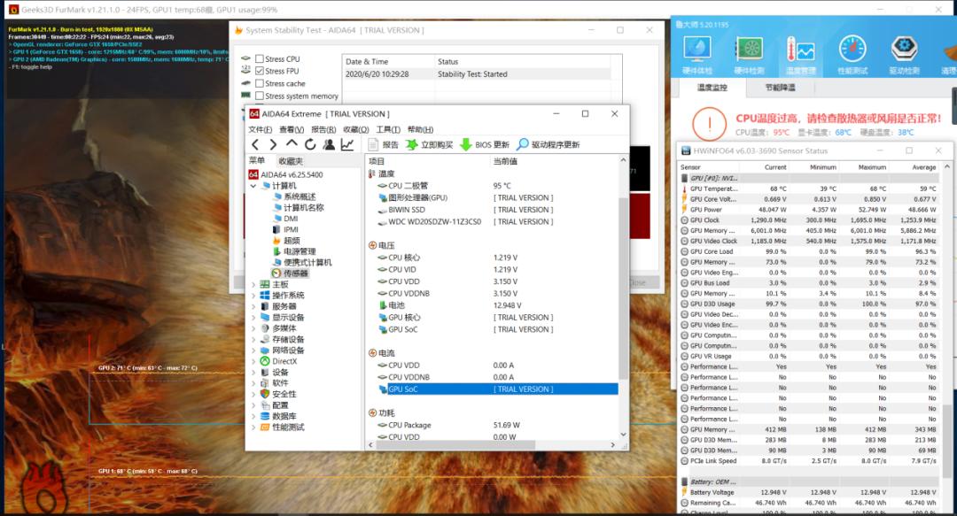
Task: Open the AIDA64 graph chart icon
Action: coord(347,144)
